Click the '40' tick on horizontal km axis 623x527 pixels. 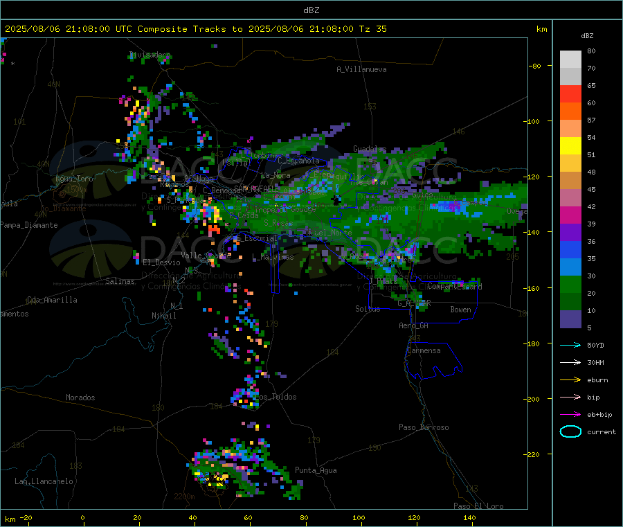192,517
